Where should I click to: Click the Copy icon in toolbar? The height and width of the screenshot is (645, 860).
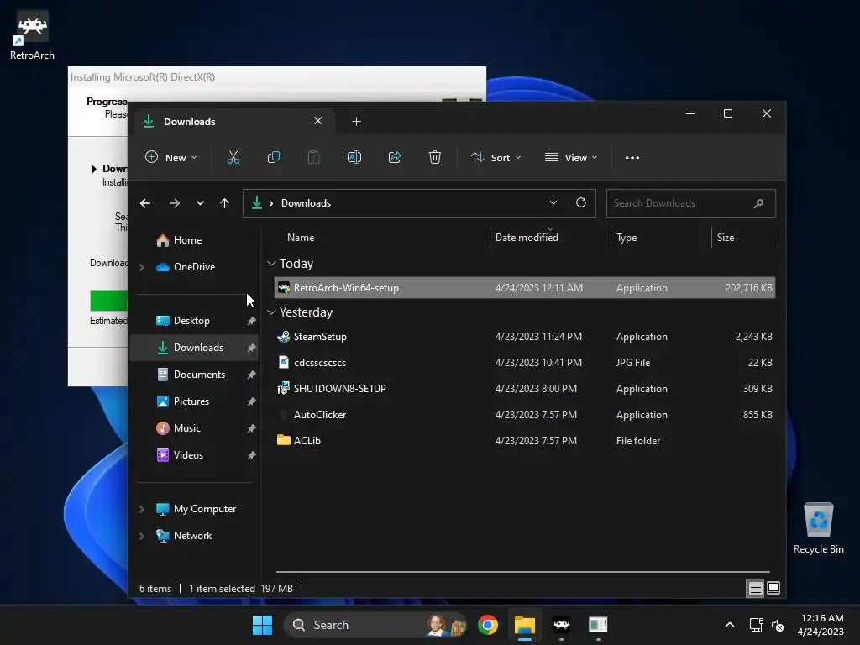point(273,157)
